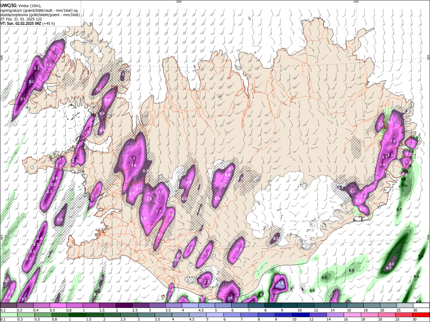430x322 pixels.
Task: Click the '12' label in the top legend row
Action: [316, 310]
